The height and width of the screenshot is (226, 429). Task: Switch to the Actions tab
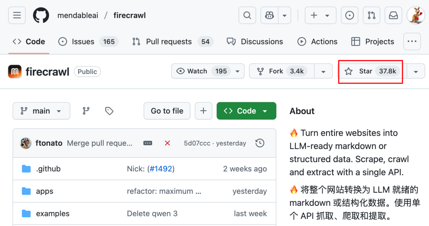[317, 42]
